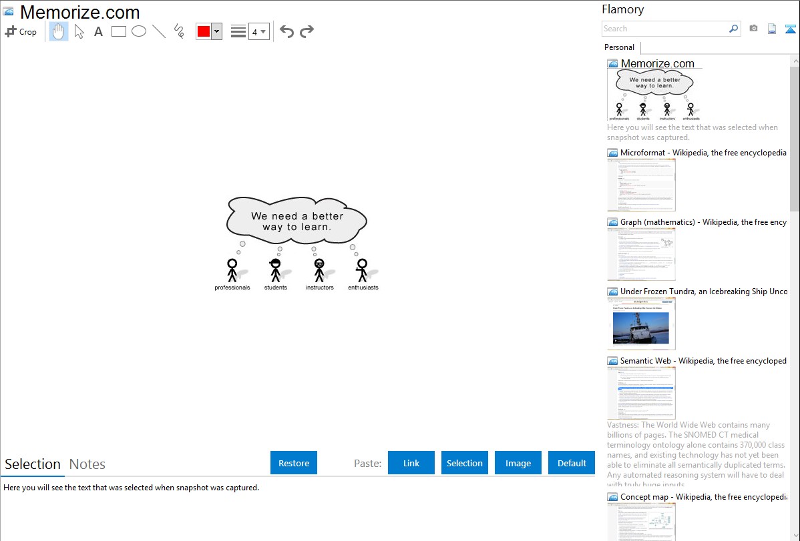The image size is (800, 541).
Task: Open Under Frozen Tundra snapshot thumbnail
Action: [641, 324]
